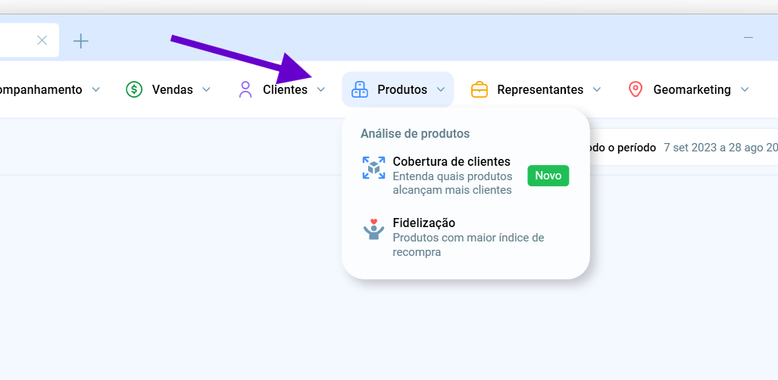Viewport: 778px width, 380px height.
Task: Select the Produtos menu label
Action: [402, 90]
